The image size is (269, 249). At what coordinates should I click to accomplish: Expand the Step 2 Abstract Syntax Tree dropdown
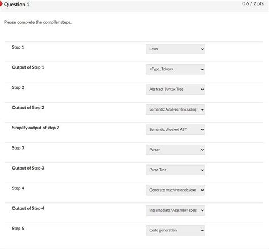175,90
